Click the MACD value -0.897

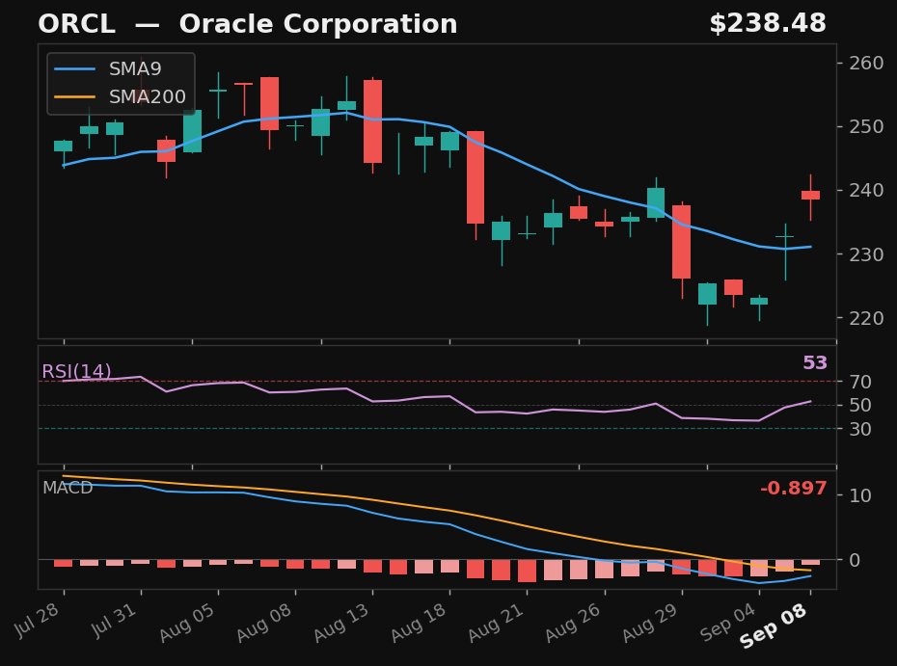coord(794,489)
